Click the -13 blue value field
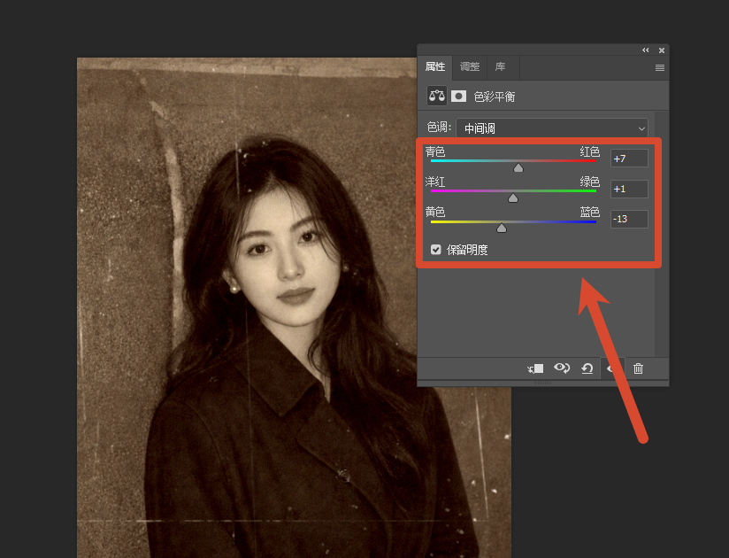729x558 pixels. click(629, 219)
